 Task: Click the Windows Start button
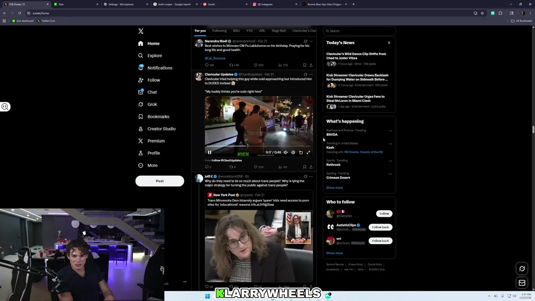(207, 296)
